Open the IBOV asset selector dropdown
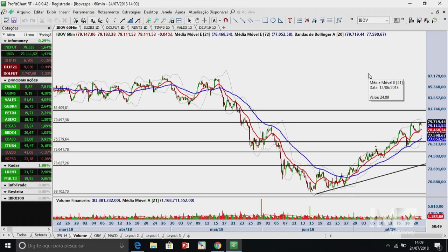The image size is (448, 252). 387,20
